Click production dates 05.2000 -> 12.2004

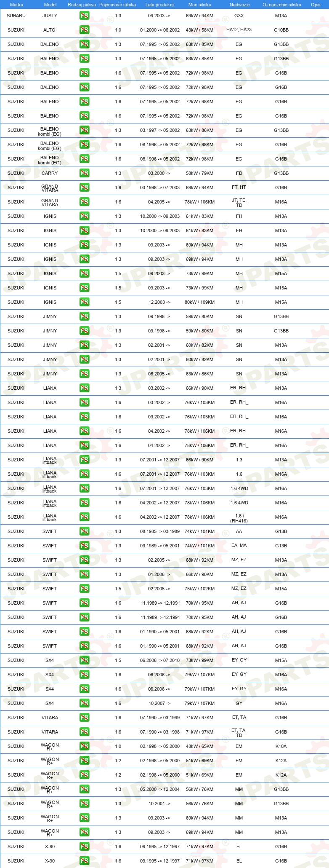(x=160, y=789)
